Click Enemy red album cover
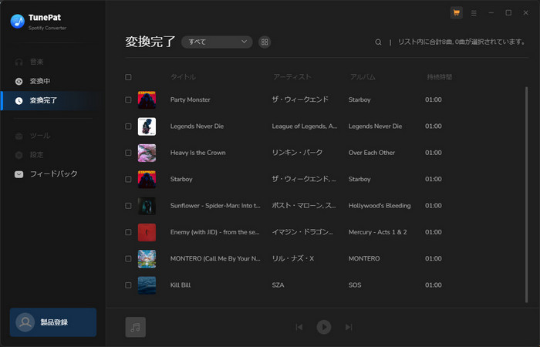540x347 pixels. (x=147, y=232)
